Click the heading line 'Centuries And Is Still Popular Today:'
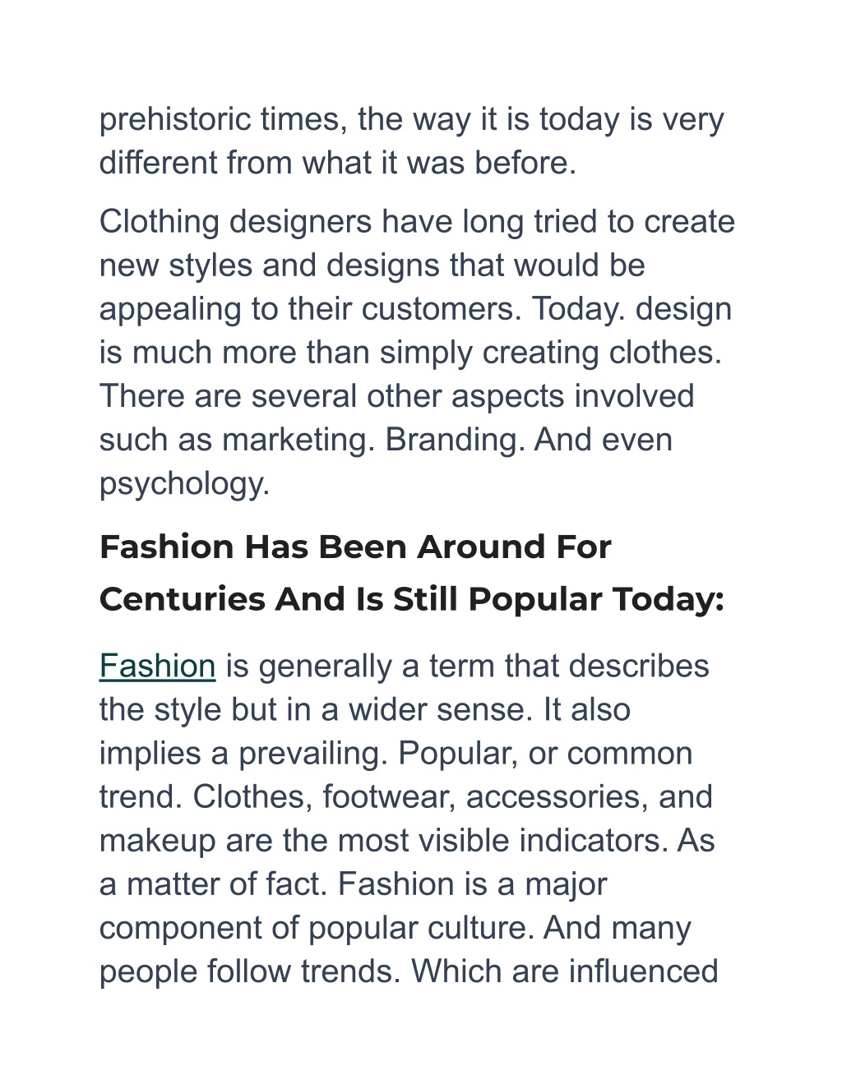The width and height of the screenshot is (842, 1089). point(412,599)
